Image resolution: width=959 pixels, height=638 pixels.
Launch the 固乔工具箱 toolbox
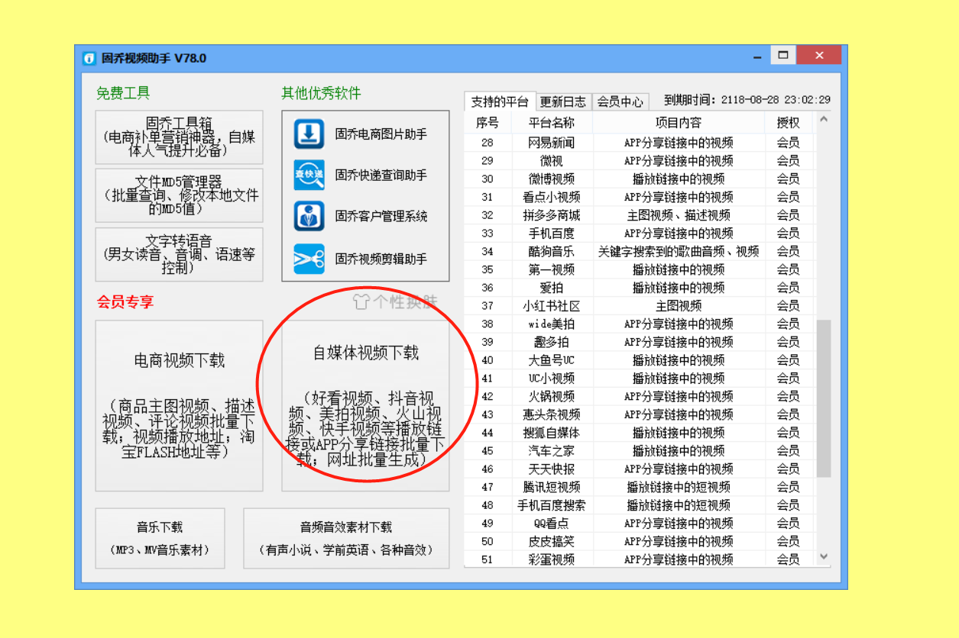coord(179,137)
